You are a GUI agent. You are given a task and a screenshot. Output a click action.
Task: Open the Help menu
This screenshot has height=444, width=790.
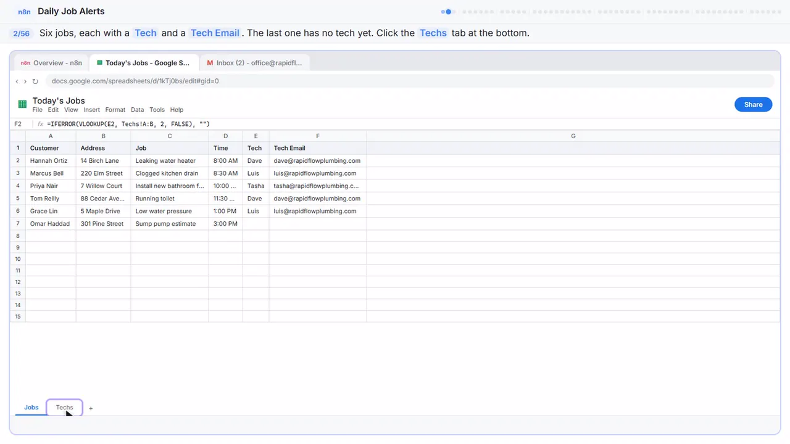pyautogui.click(x=177, y=110)
